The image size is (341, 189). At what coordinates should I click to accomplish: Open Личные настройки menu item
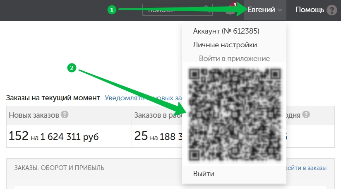tap(225, 45)
